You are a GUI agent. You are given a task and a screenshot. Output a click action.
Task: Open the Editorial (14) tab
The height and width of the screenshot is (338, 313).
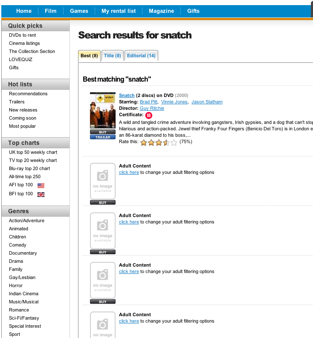pyautogui.click(x=142, y=56)
